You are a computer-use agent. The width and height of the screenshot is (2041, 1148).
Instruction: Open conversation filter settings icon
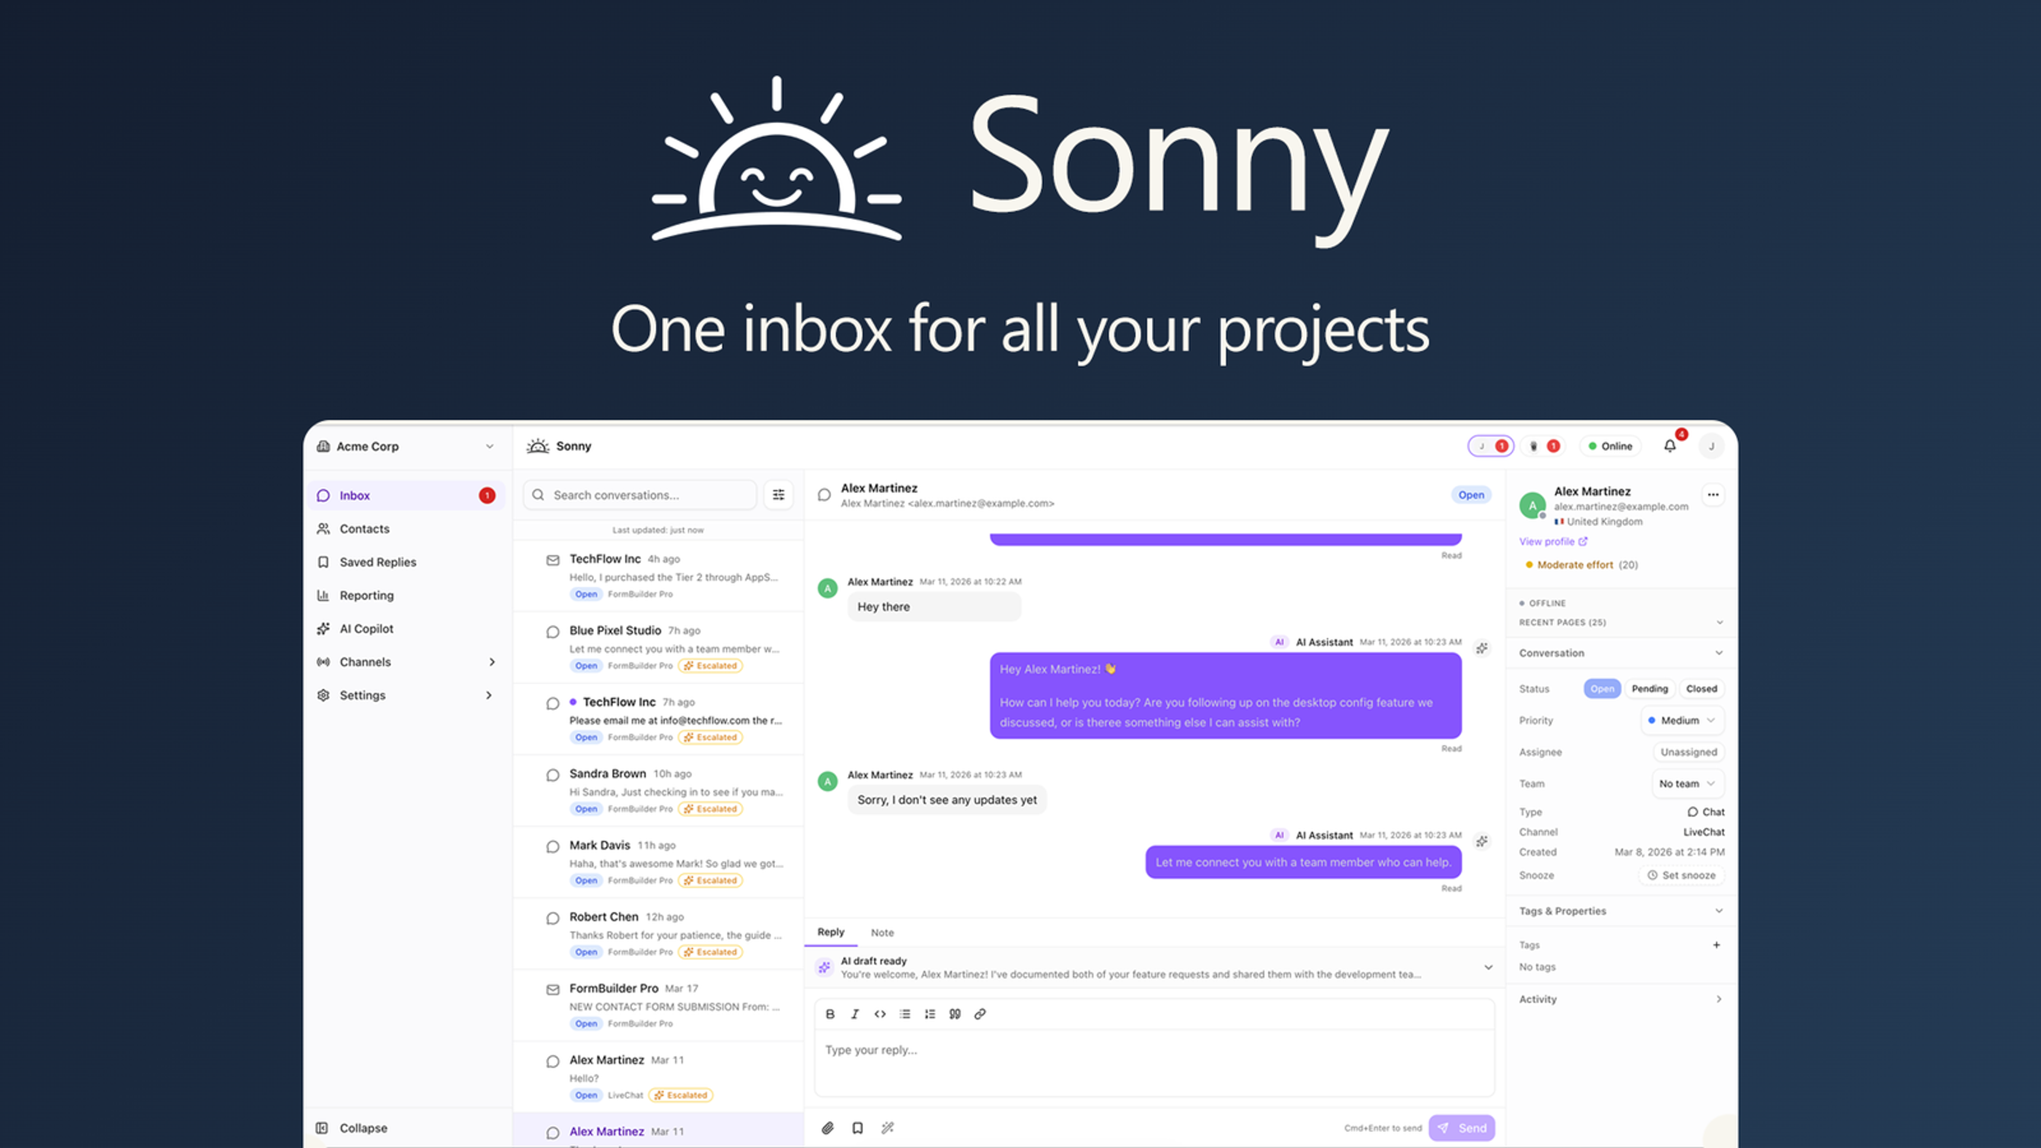pyautogui.click(x=779, y=495)
